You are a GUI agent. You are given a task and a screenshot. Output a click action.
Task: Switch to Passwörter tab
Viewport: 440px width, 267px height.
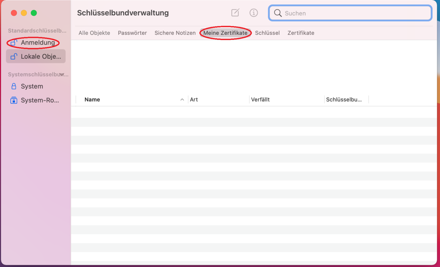132,33
